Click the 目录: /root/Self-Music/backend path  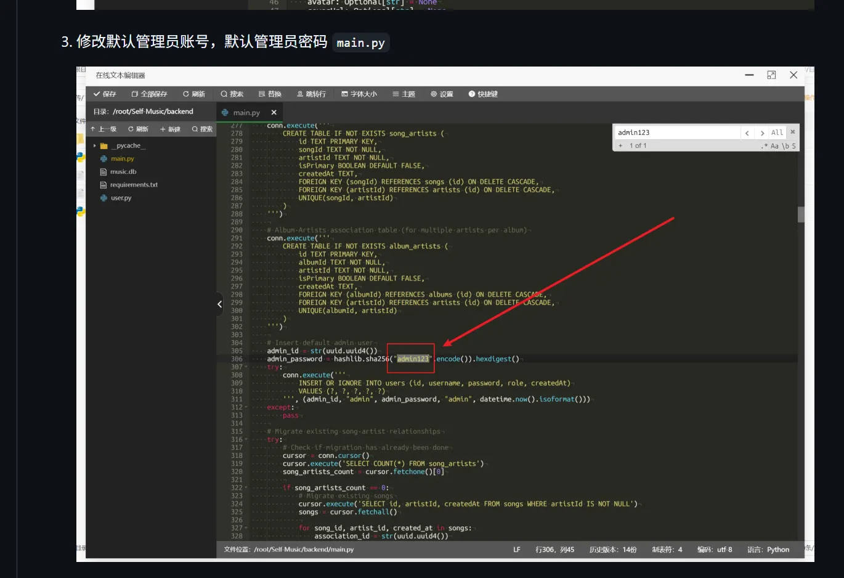point(144,112)
